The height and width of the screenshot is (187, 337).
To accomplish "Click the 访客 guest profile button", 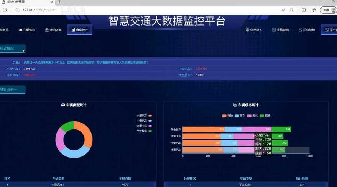I will point(328,10).
